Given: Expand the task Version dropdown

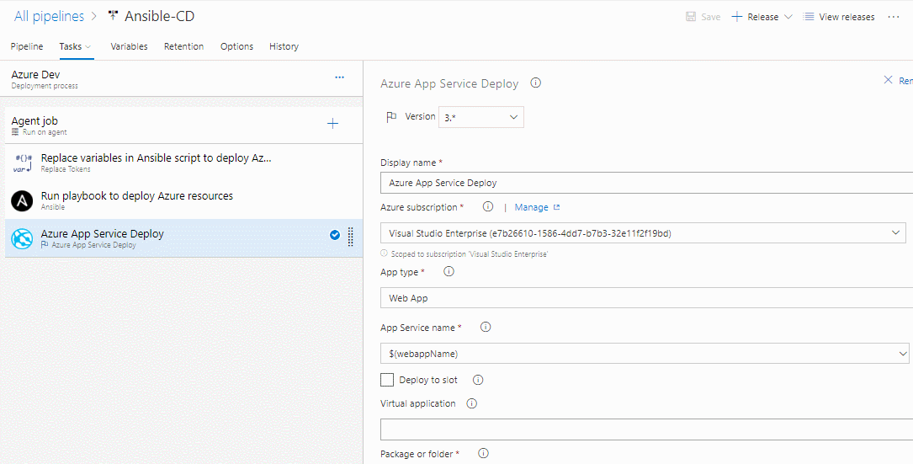Looking at the screenshot, I should point(481,116).
